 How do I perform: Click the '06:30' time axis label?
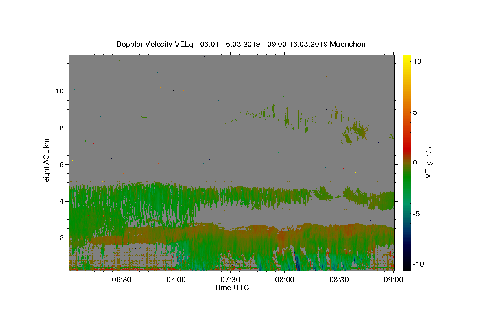coord(122,279)
